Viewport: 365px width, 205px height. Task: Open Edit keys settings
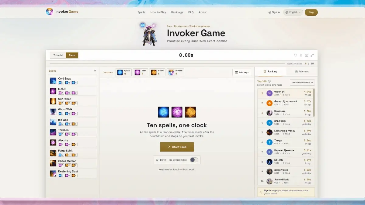[242, 72]
